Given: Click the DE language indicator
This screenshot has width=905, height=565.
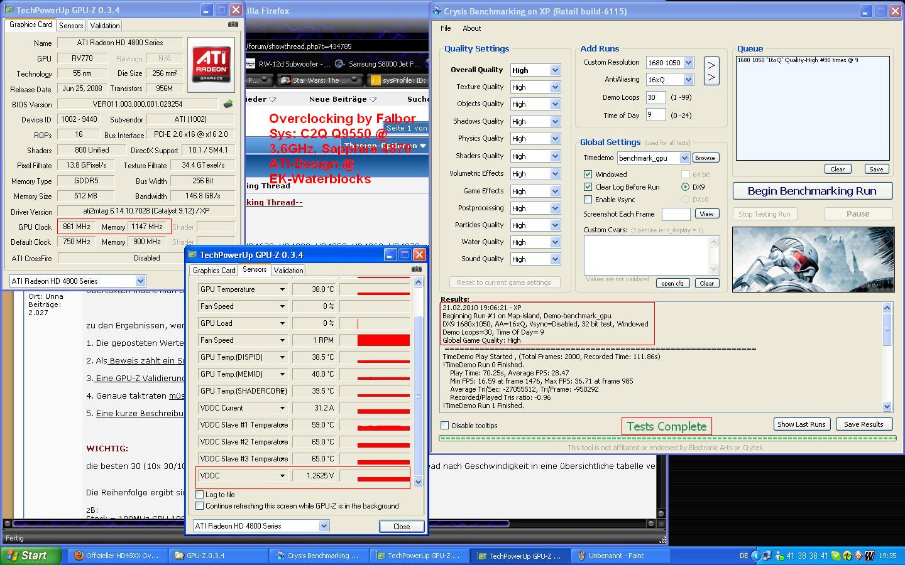Looking at the screenshot, I should [744, 556].
